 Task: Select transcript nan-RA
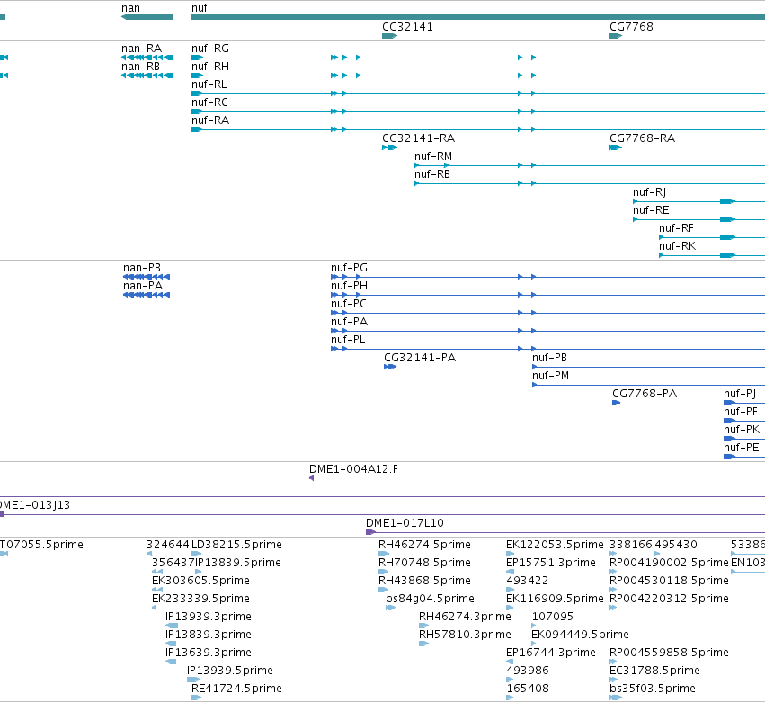[141, 49]
